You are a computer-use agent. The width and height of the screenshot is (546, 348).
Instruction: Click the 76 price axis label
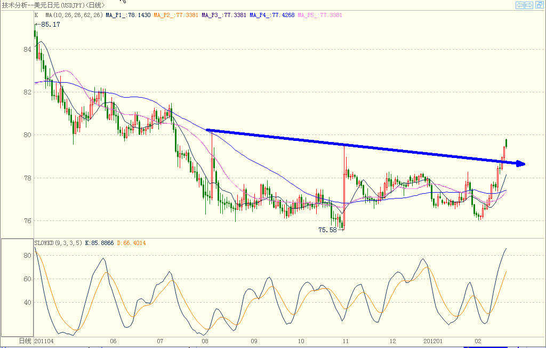[28, 221]
